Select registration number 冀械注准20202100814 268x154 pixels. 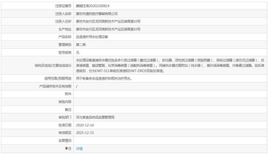click(x=93, y=6)
